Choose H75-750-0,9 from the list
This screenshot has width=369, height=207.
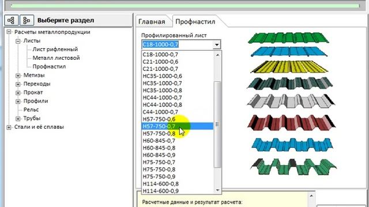(178, 177)
